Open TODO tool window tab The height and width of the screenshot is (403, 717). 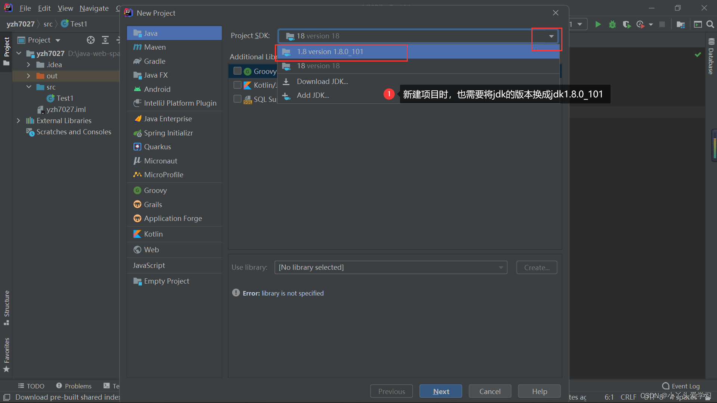pos(31,386)
